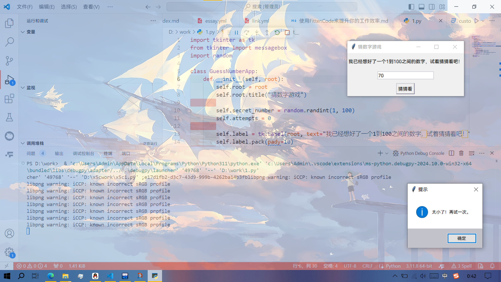501x282 pixels.
Task: Click the search command center box
Action: pyautogui.click(x=262, y=7)
